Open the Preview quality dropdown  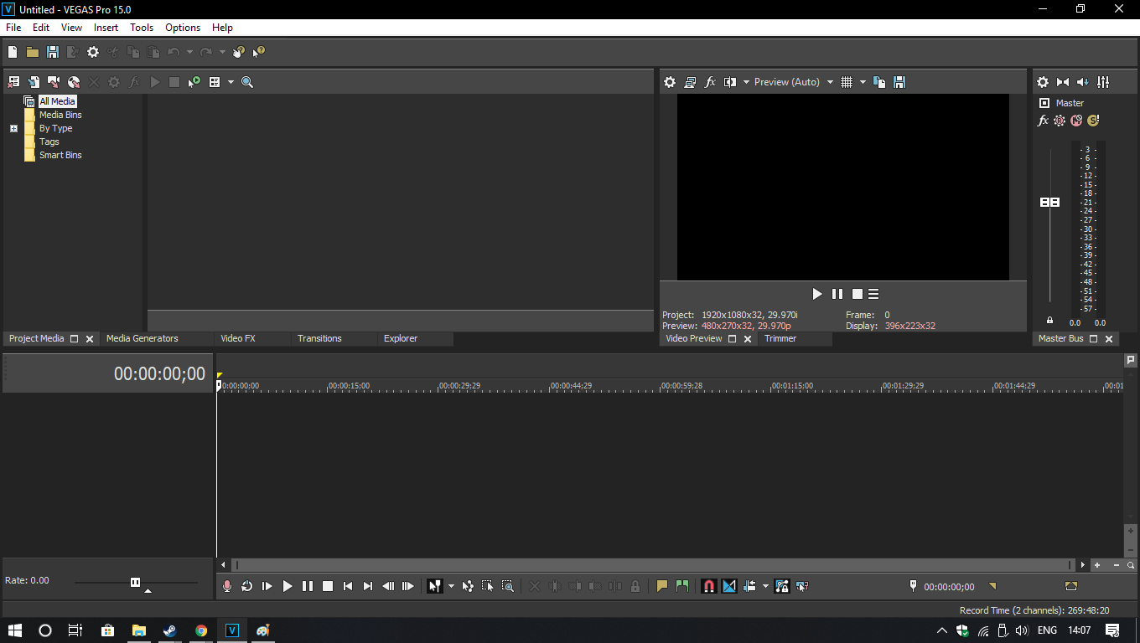click(830, 81)
